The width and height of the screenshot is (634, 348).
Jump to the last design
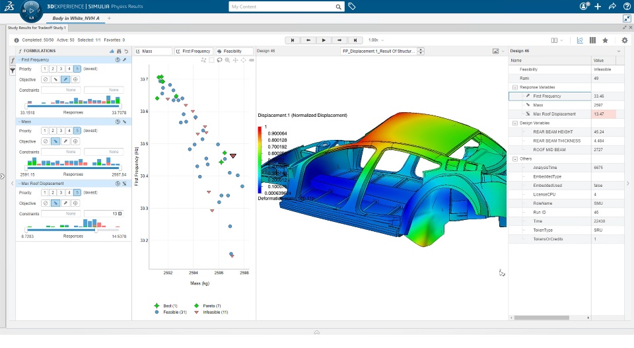tap(355, 40)
